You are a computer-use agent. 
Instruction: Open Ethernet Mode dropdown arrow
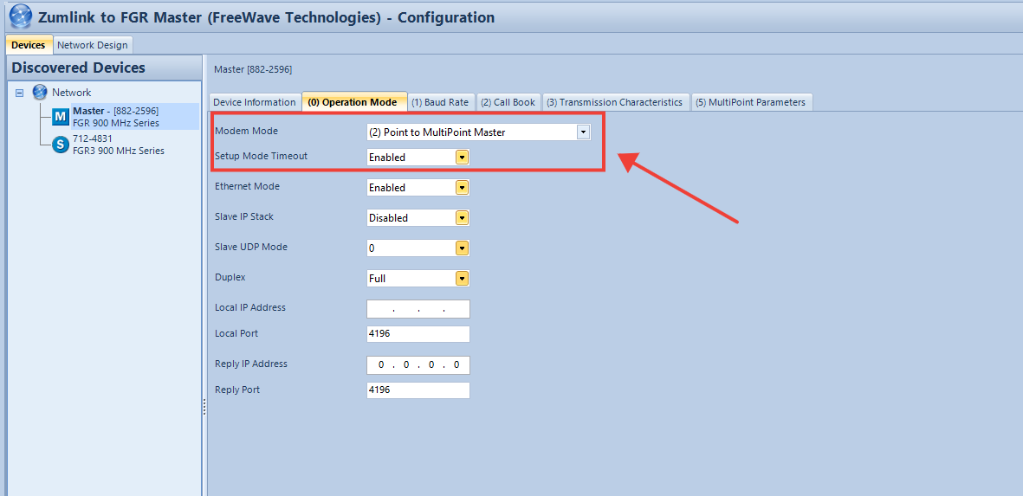(462, 188)
